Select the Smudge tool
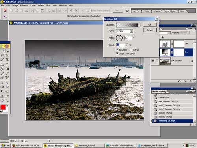Viewport: 197px width, 148px height. point(7,87)
